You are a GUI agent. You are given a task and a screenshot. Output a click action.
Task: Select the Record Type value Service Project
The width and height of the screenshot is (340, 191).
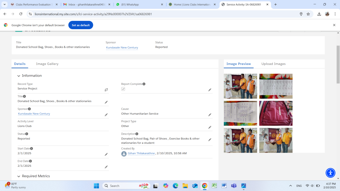click(x=27, y=89)
